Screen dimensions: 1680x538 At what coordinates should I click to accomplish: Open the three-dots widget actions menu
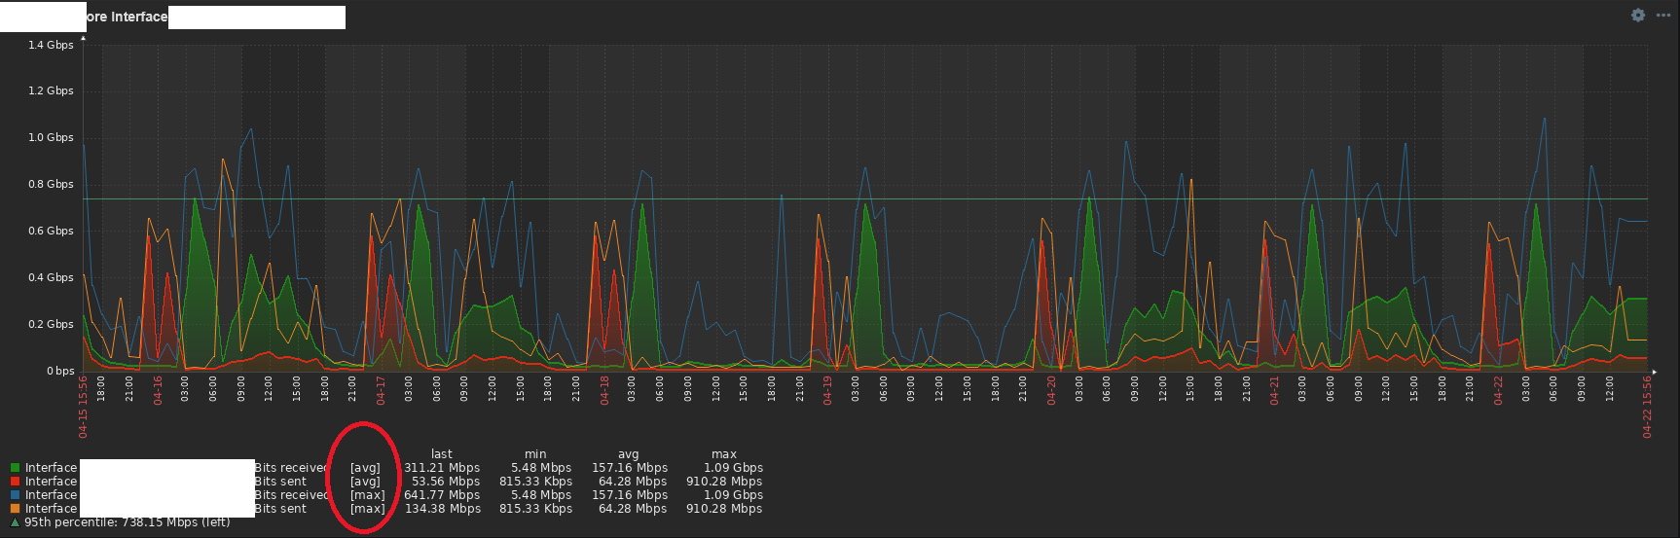click(1662, 16)
